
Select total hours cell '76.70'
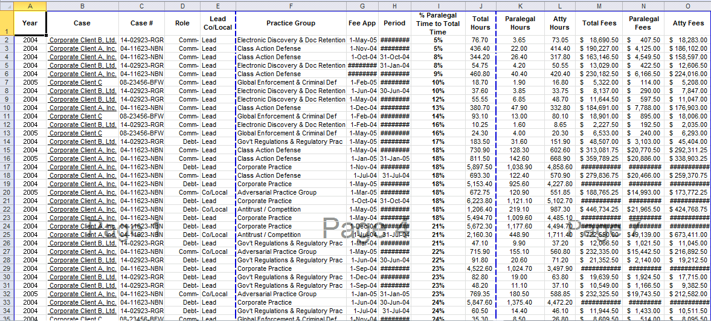point(481,40)
